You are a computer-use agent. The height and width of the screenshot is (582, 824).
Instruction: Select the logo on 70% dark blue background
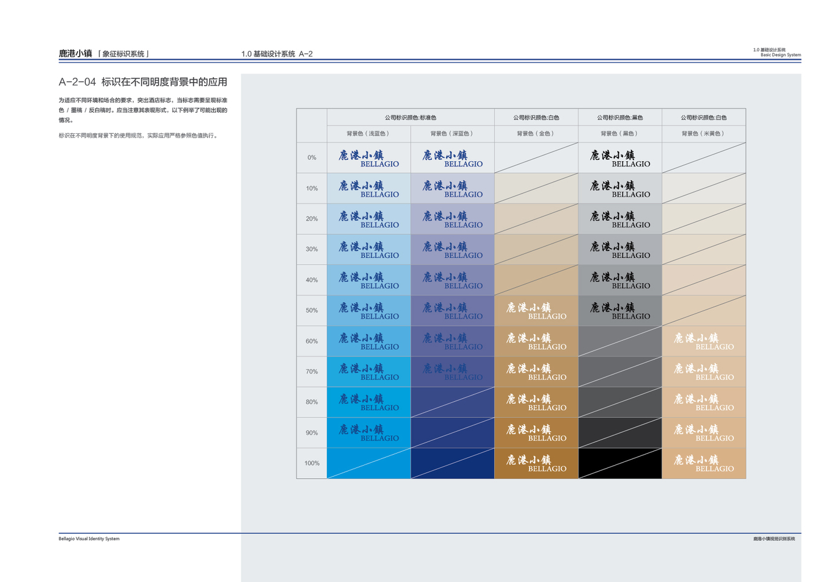452,372
